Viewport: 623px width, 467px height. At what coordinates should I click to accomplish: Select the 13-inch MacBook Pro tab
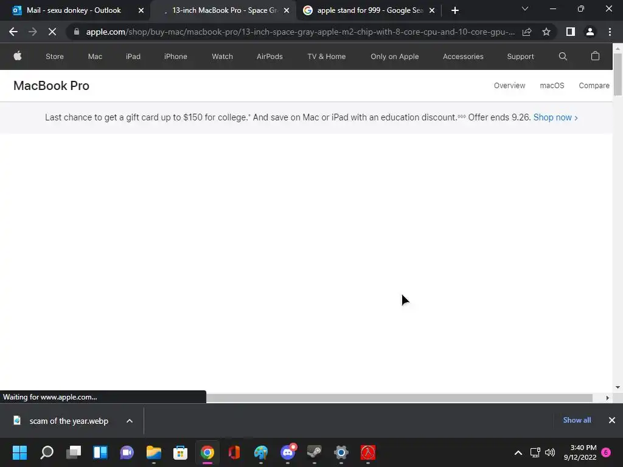click(x=224, y=10)
